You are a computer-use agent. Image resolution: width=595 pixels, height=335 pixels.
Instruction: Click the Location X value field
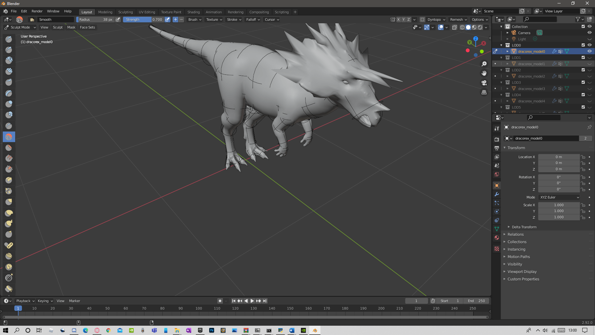click(x=558, y=157)
